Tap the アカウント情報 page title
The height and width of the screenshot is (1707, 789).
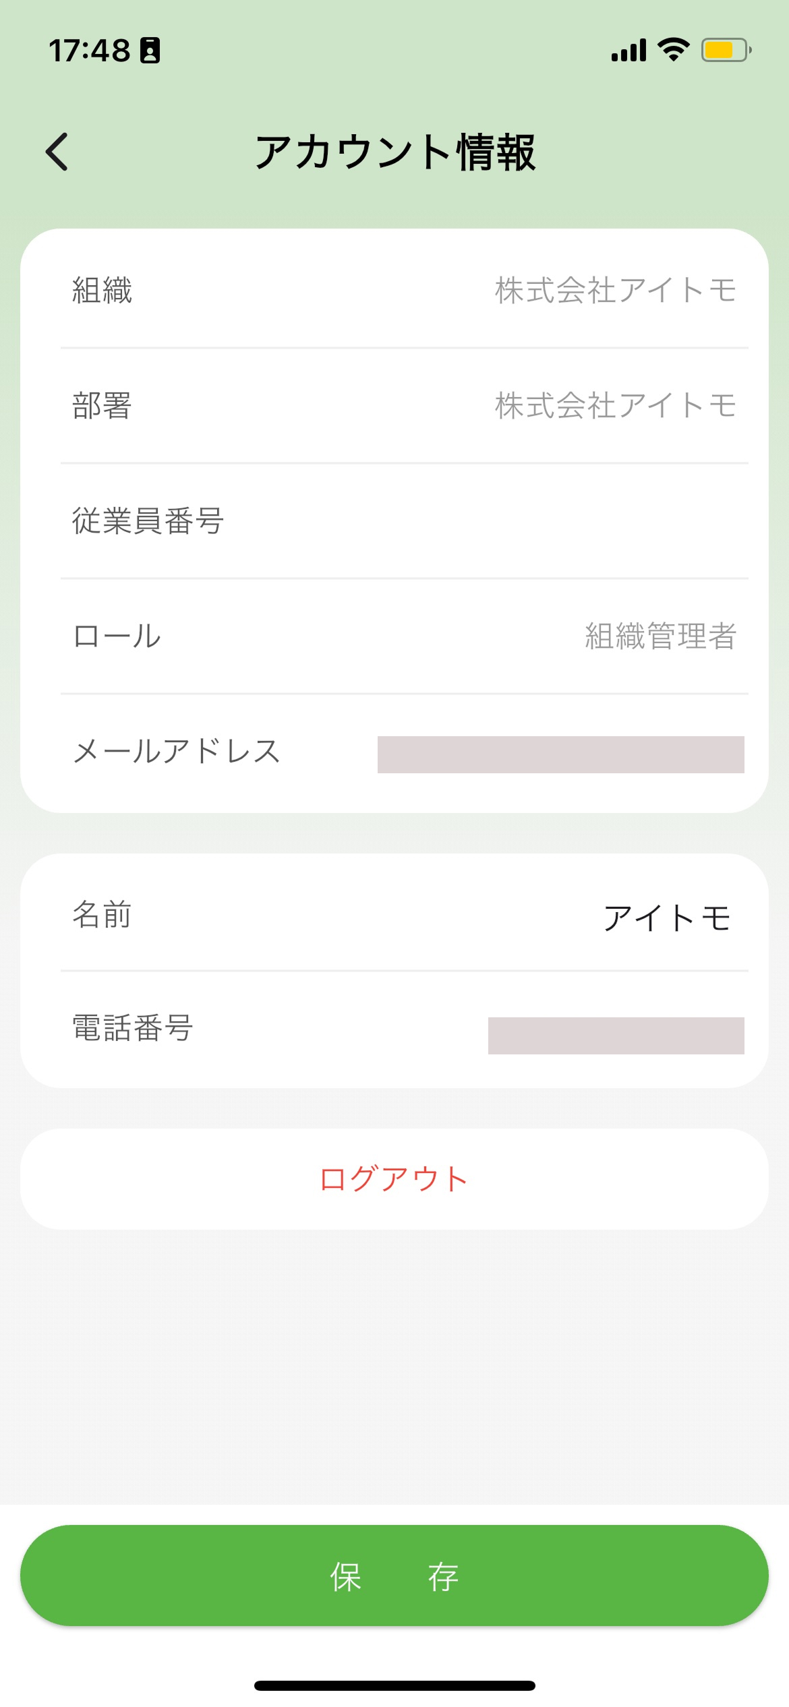[395, 152]
